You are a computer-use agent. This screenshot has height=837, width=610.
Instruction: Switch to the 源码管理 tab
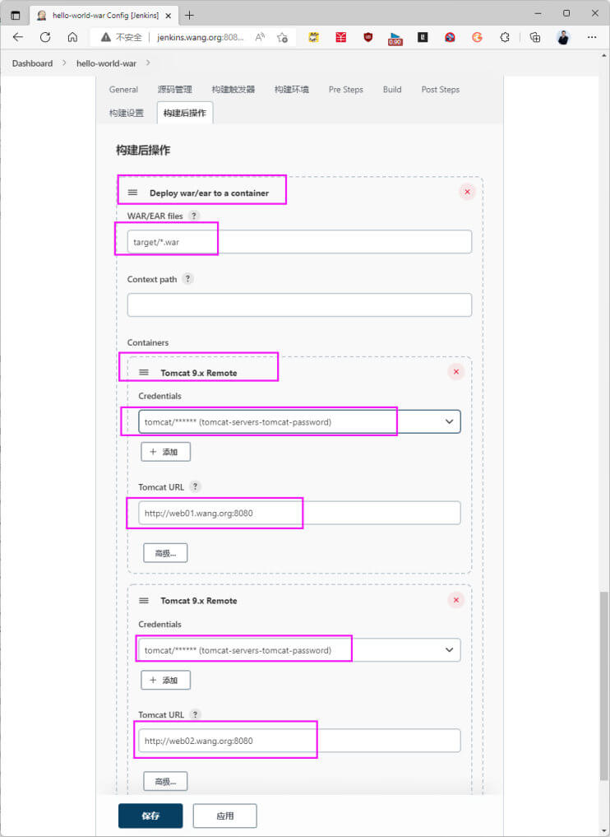[x=174, y=89]
